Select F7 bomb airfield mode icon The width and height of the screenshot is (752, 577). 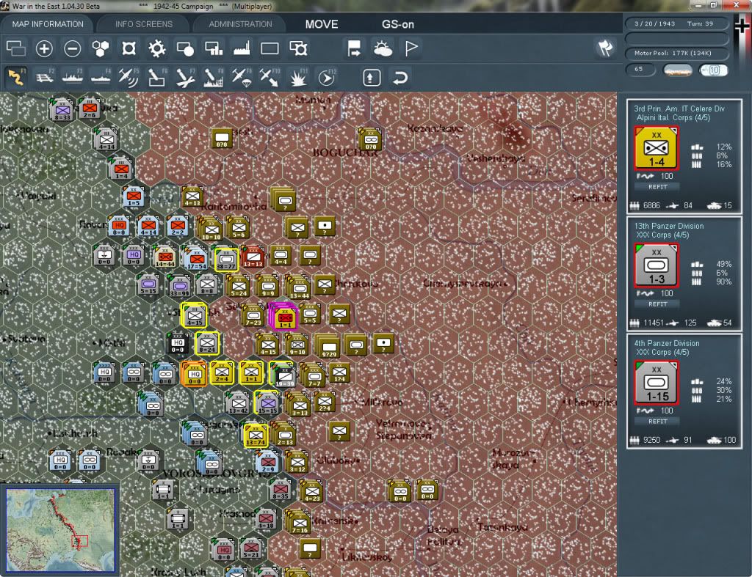185,77
